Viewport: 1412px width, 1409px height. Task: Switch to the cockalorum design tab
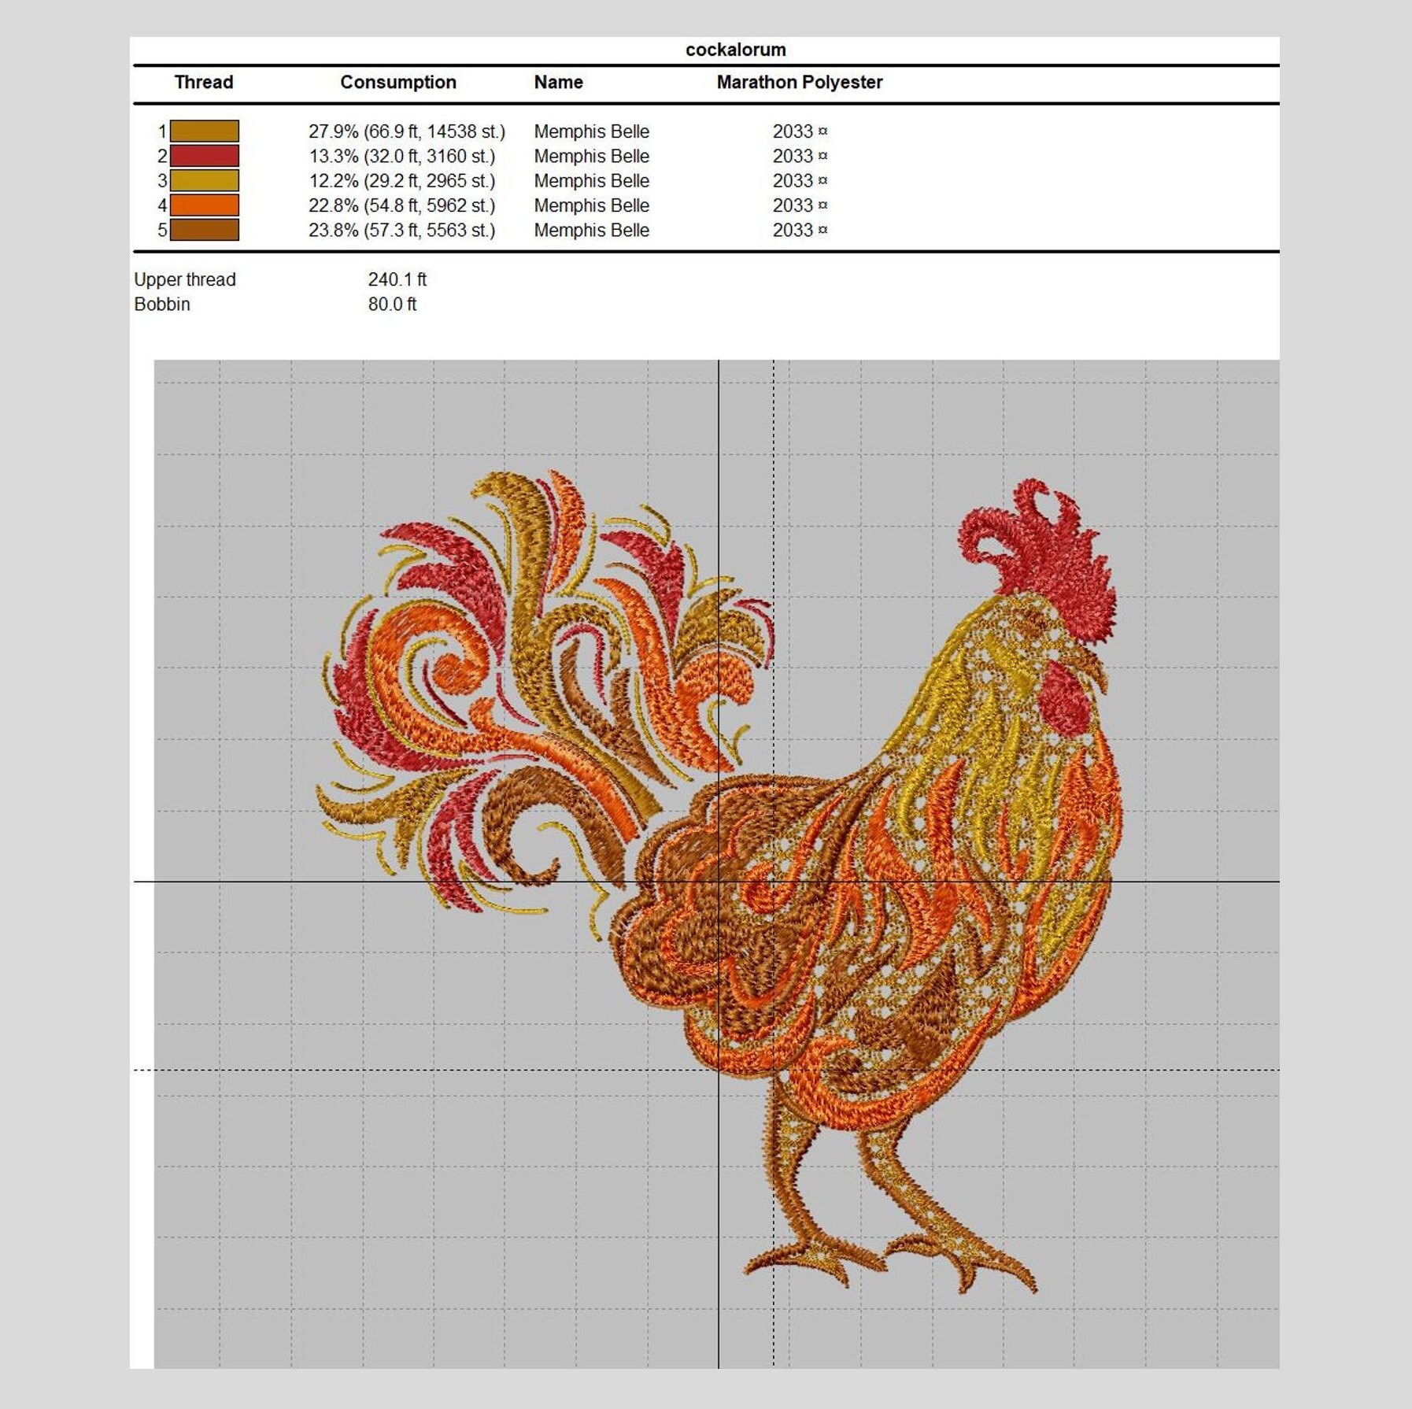[737, 49]
